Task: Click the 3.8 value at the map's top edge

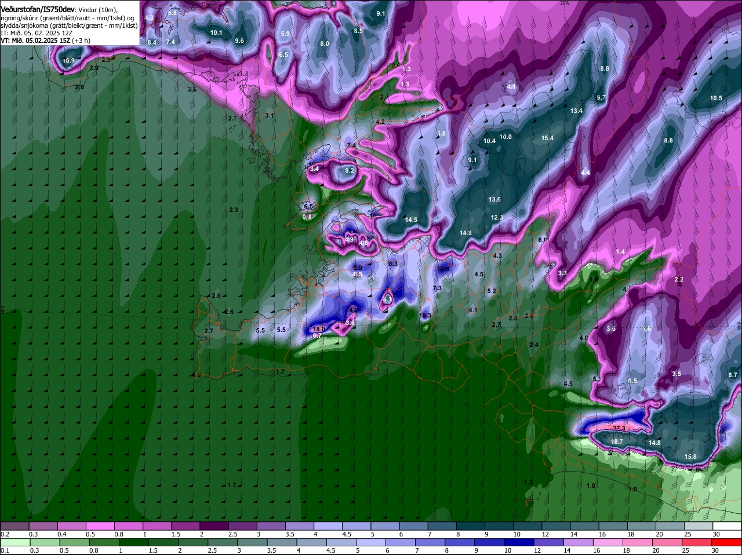Action: tap(173, 13)
